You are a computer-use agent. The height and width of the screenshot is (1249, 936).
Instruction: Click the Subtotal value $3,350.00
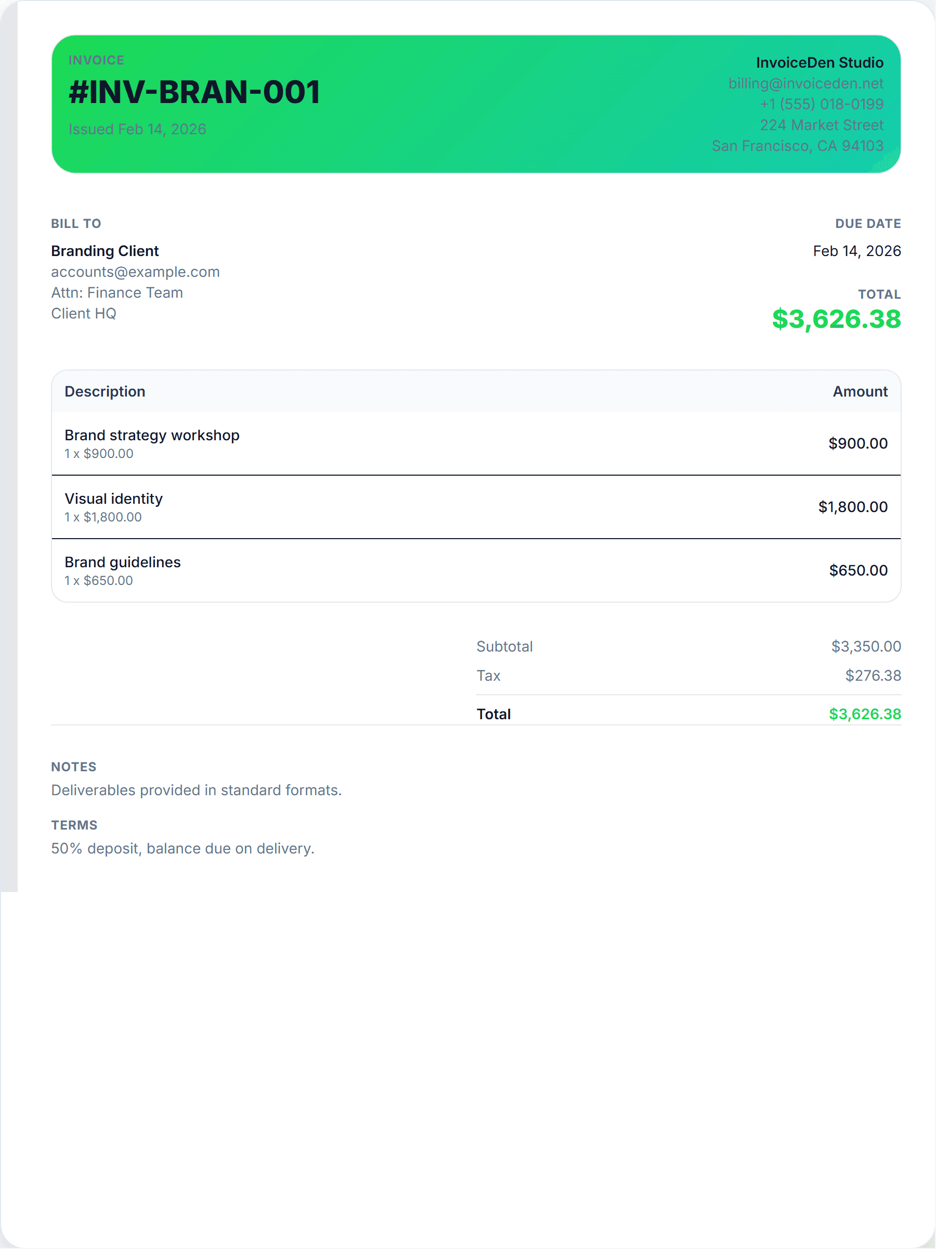point(865,646)
